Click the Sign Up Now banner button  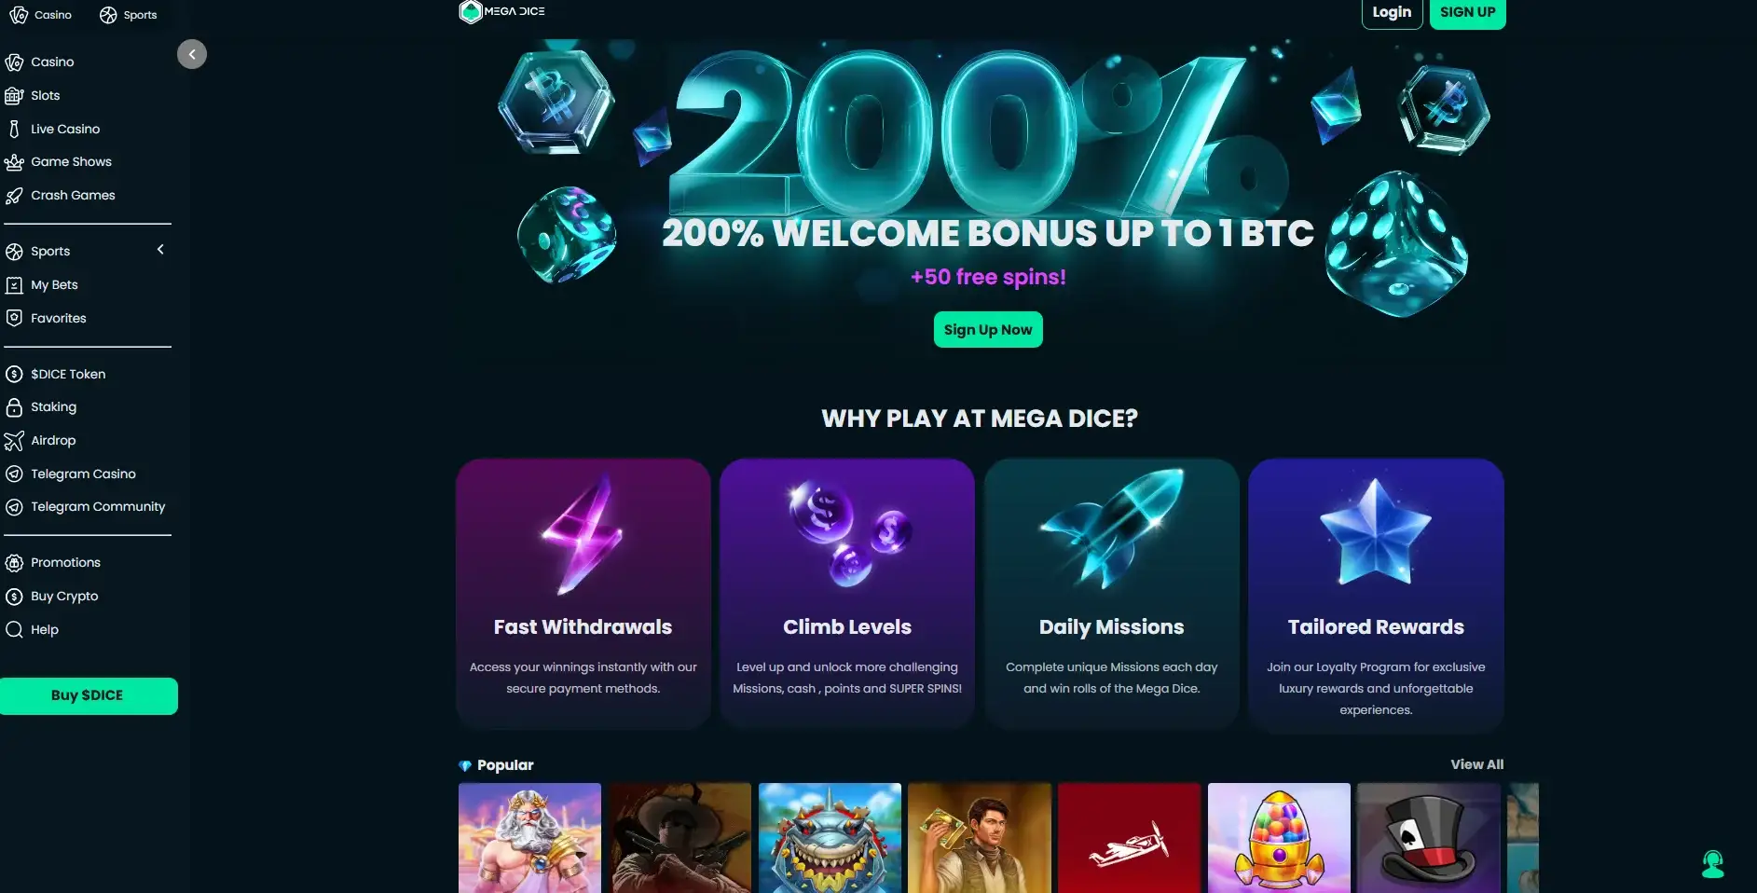(x=988, y=329)
